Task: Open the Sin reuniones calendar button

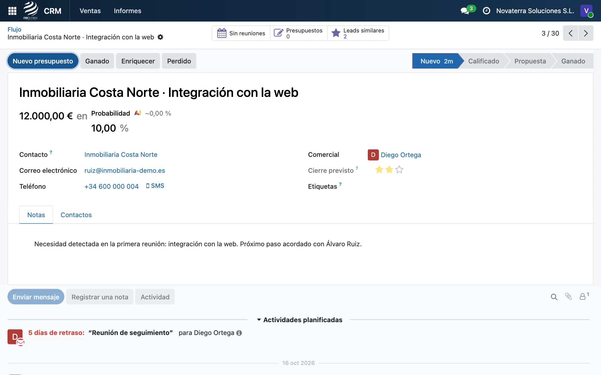Action: (241, 33)
